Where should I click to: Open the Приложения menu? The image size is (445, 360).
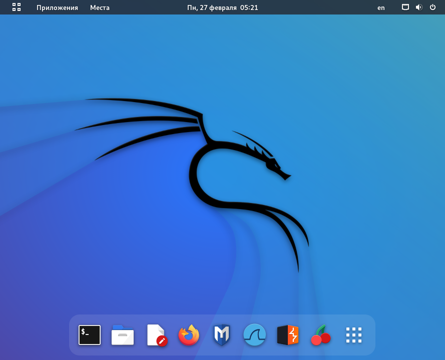(x=57, y=7)
